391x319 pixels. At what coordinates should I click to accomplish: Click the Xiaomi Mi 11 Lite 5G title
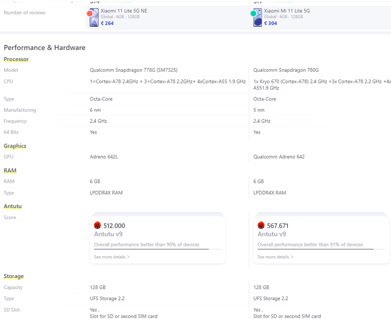pos(287,11)
